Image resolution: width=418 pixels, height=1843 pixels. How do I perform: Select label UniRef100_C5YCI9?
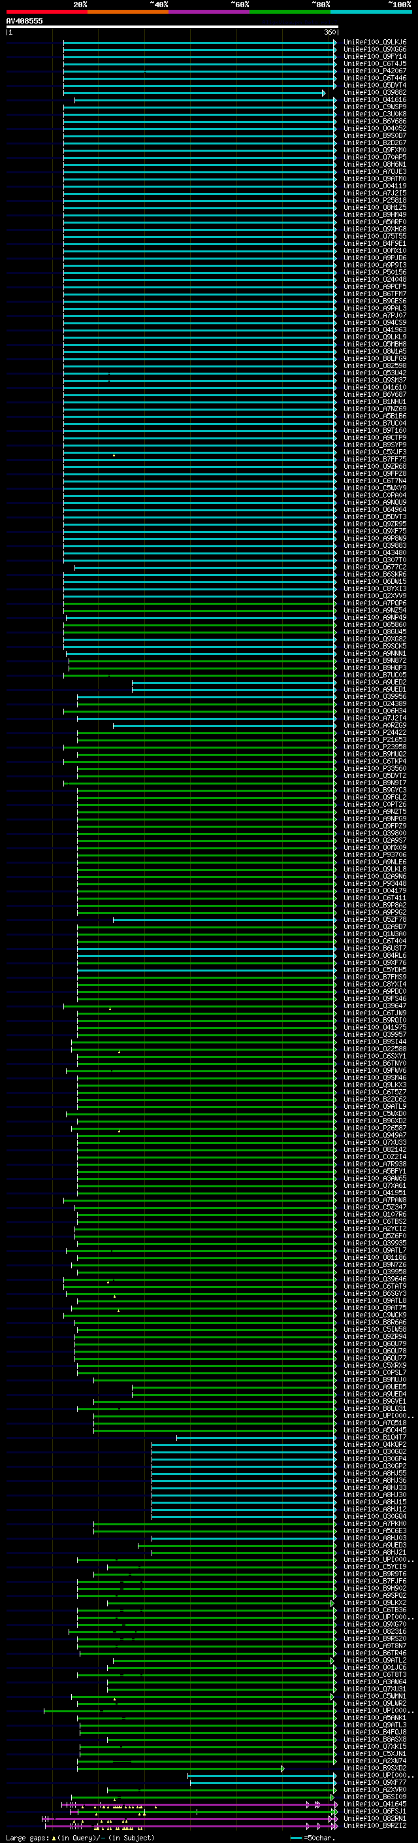(x=375, y=1566)
